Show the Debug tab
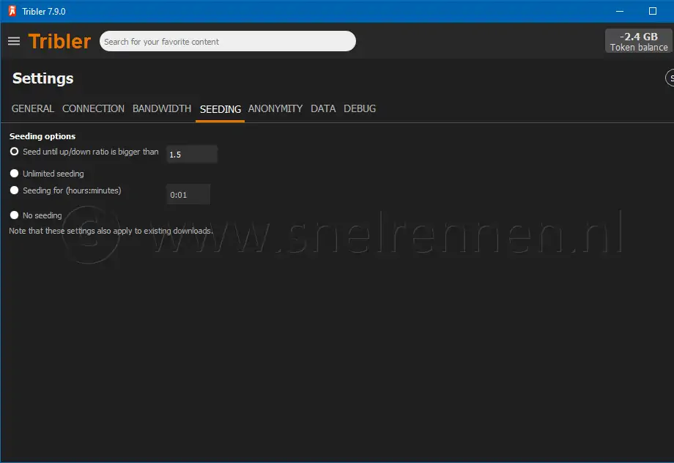 click(x=360, y=108)
